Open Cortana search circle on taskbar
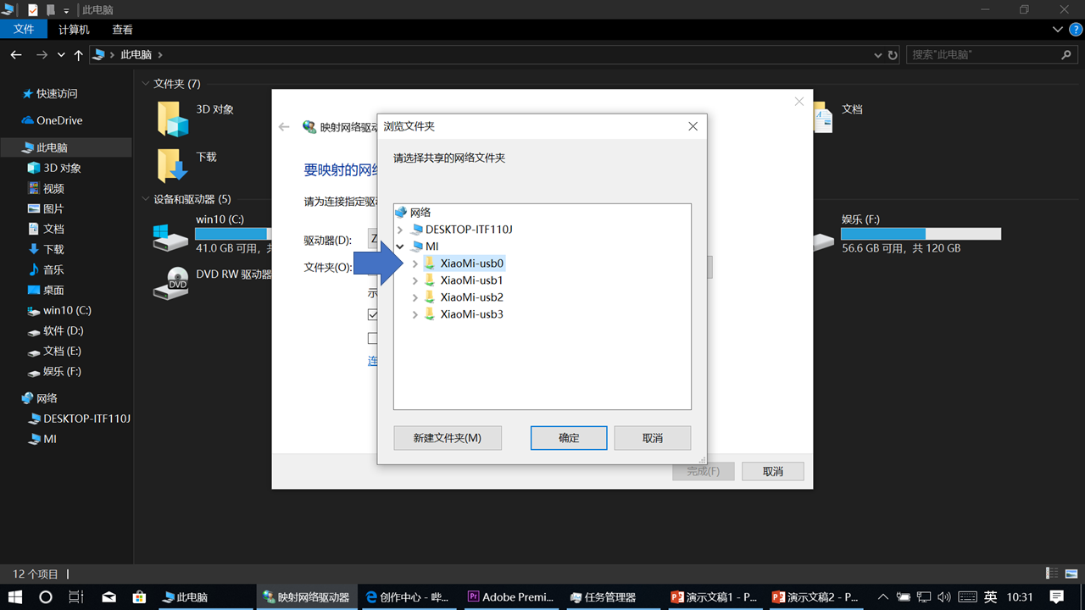Image resolution: width=1085 pixels, height=610 pixels. pos(46,597)
